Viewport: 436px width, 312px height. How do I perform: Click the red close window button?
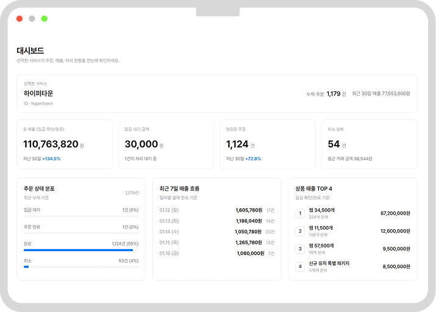click(20, 19)
